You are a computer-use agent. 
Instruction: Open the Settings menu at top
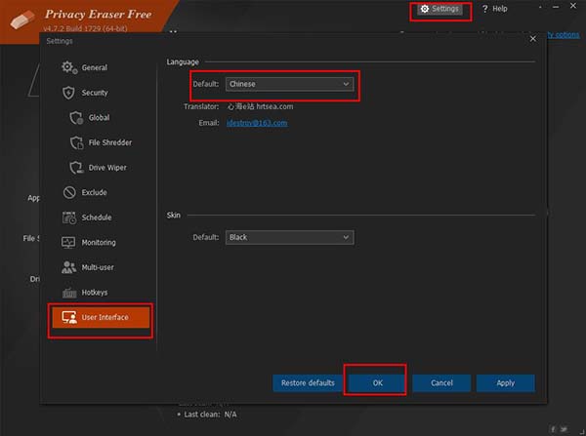(x=439, y=9)
